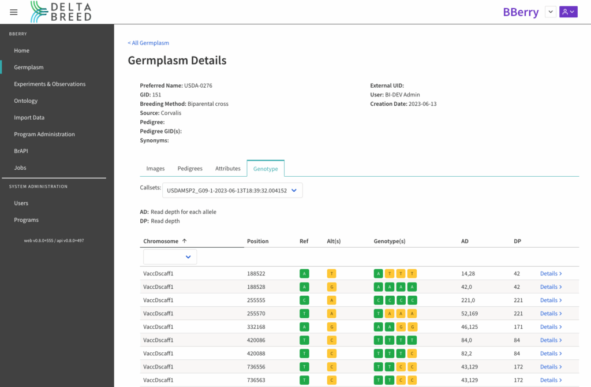Click yellow Alt allele G badge for position 188528
The height and width of the screenshot is (387, 591).
(331, 287)
